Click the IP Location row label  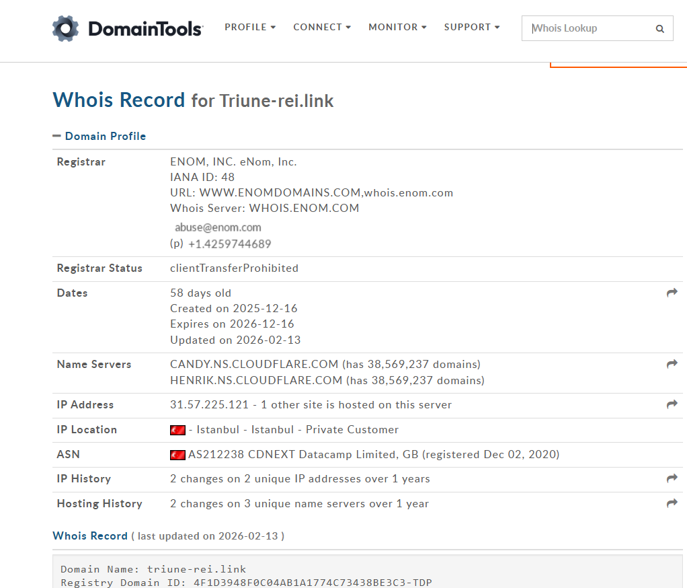tap(87, 430)
